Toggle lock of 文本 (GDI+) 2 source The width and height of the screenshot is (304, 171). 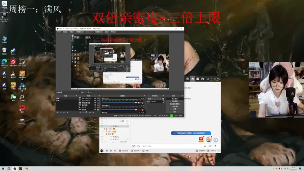(98, 98)
